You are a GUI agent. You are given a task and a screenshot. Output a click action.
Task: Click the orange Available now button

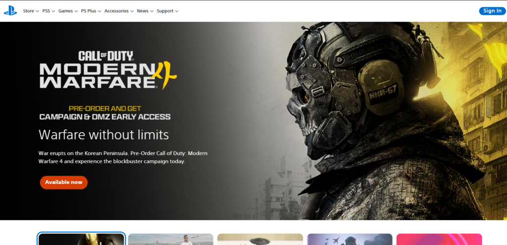pyautogui.click(x=64, y=182)
